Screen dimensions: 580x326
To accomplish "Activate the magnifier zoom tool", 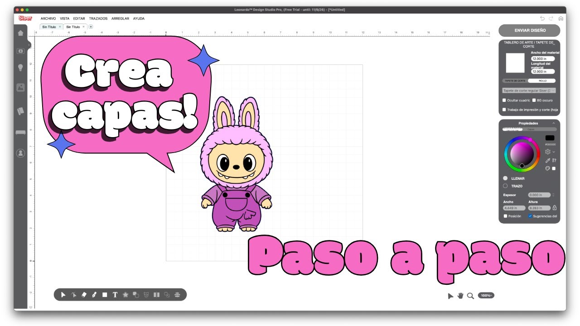I will click(470, 296).
